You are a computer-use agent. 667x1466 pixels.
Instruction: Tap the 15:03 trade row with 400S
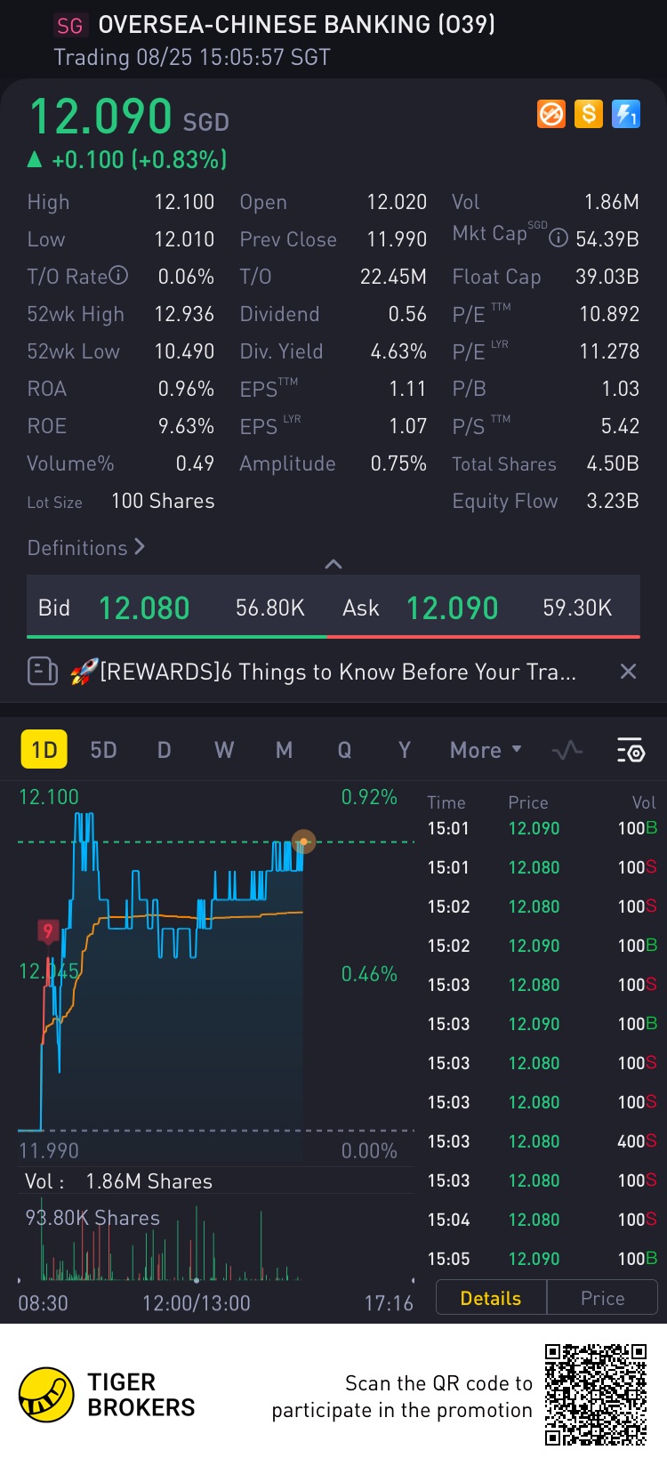[x=542, y=1141]
